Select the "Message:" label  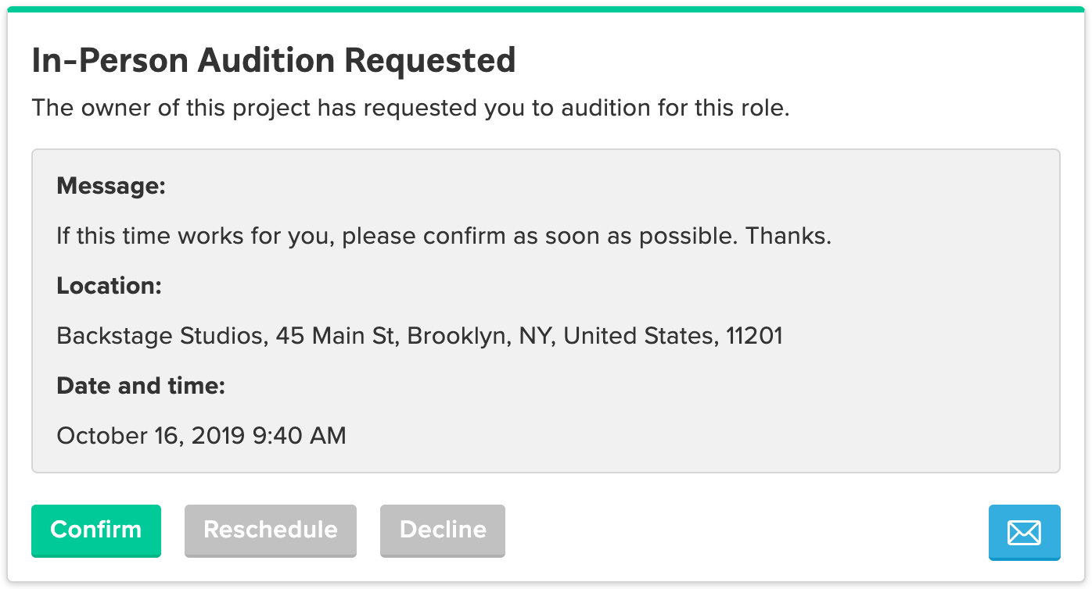tap(111, 186)
